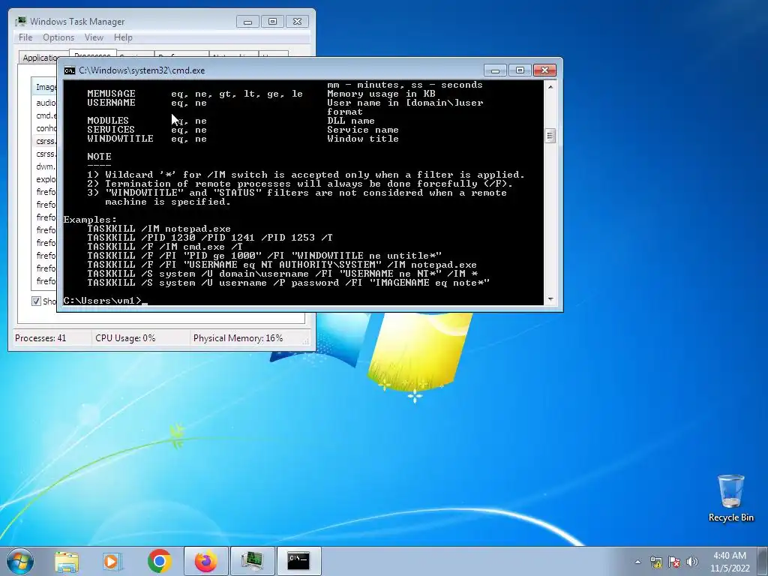Screen dimensions: 768x576
Task: Toggle Show processes from all users checkbox
Action: pyautogui.click(x=36, y=301)
